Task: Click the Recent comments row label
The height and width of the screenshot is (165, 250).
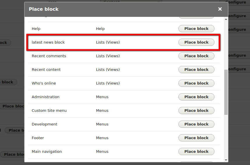Action: [x=49, y=56]
